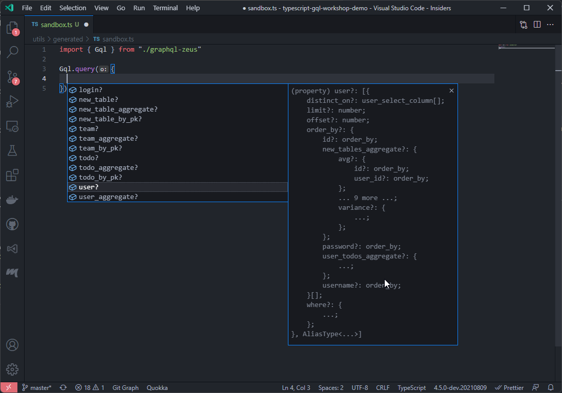Open the View menu
The height and width of the screenshot is (393, 562).
tap(101, 8)
